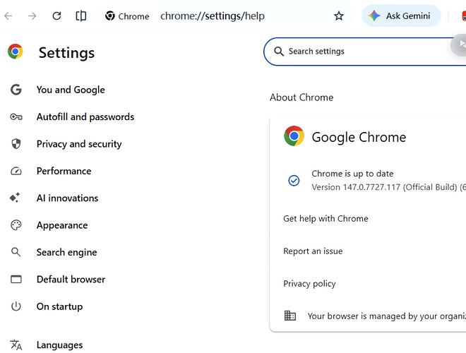Click into the Search settings field
466x353 pixels.
tap(364, 52)
